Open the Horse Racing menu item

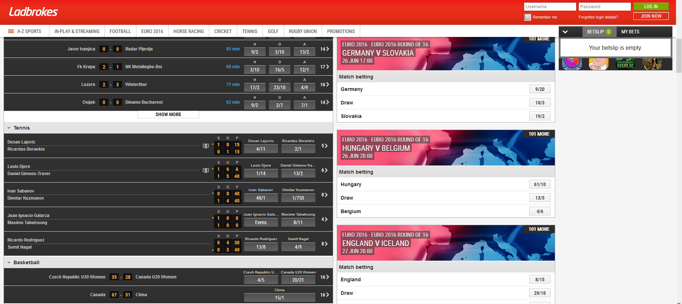coord(189,31)
